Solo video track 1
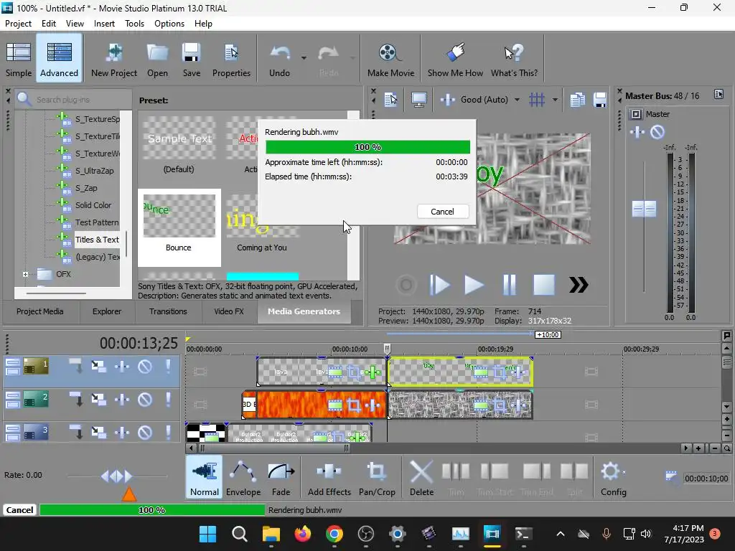The height and width of the screenshot is (551, 735). tap(168, 367)
